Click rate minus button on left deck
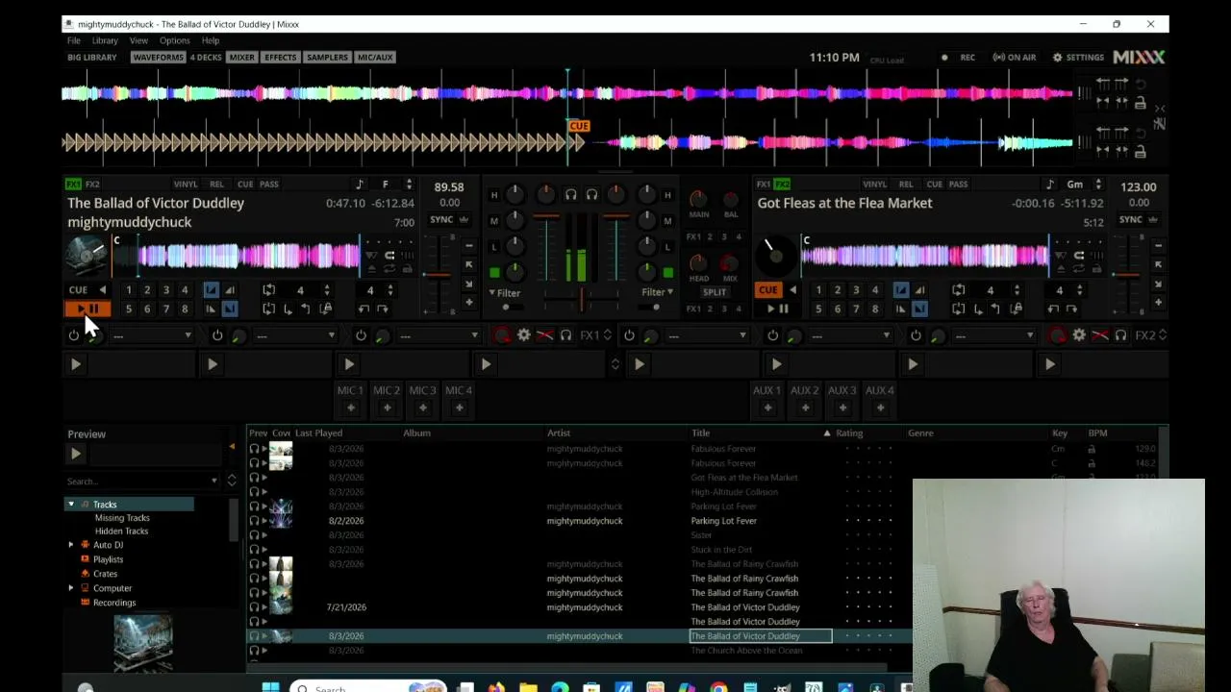The width and height of the screenshot is (1231, 692). coord(468,245)
